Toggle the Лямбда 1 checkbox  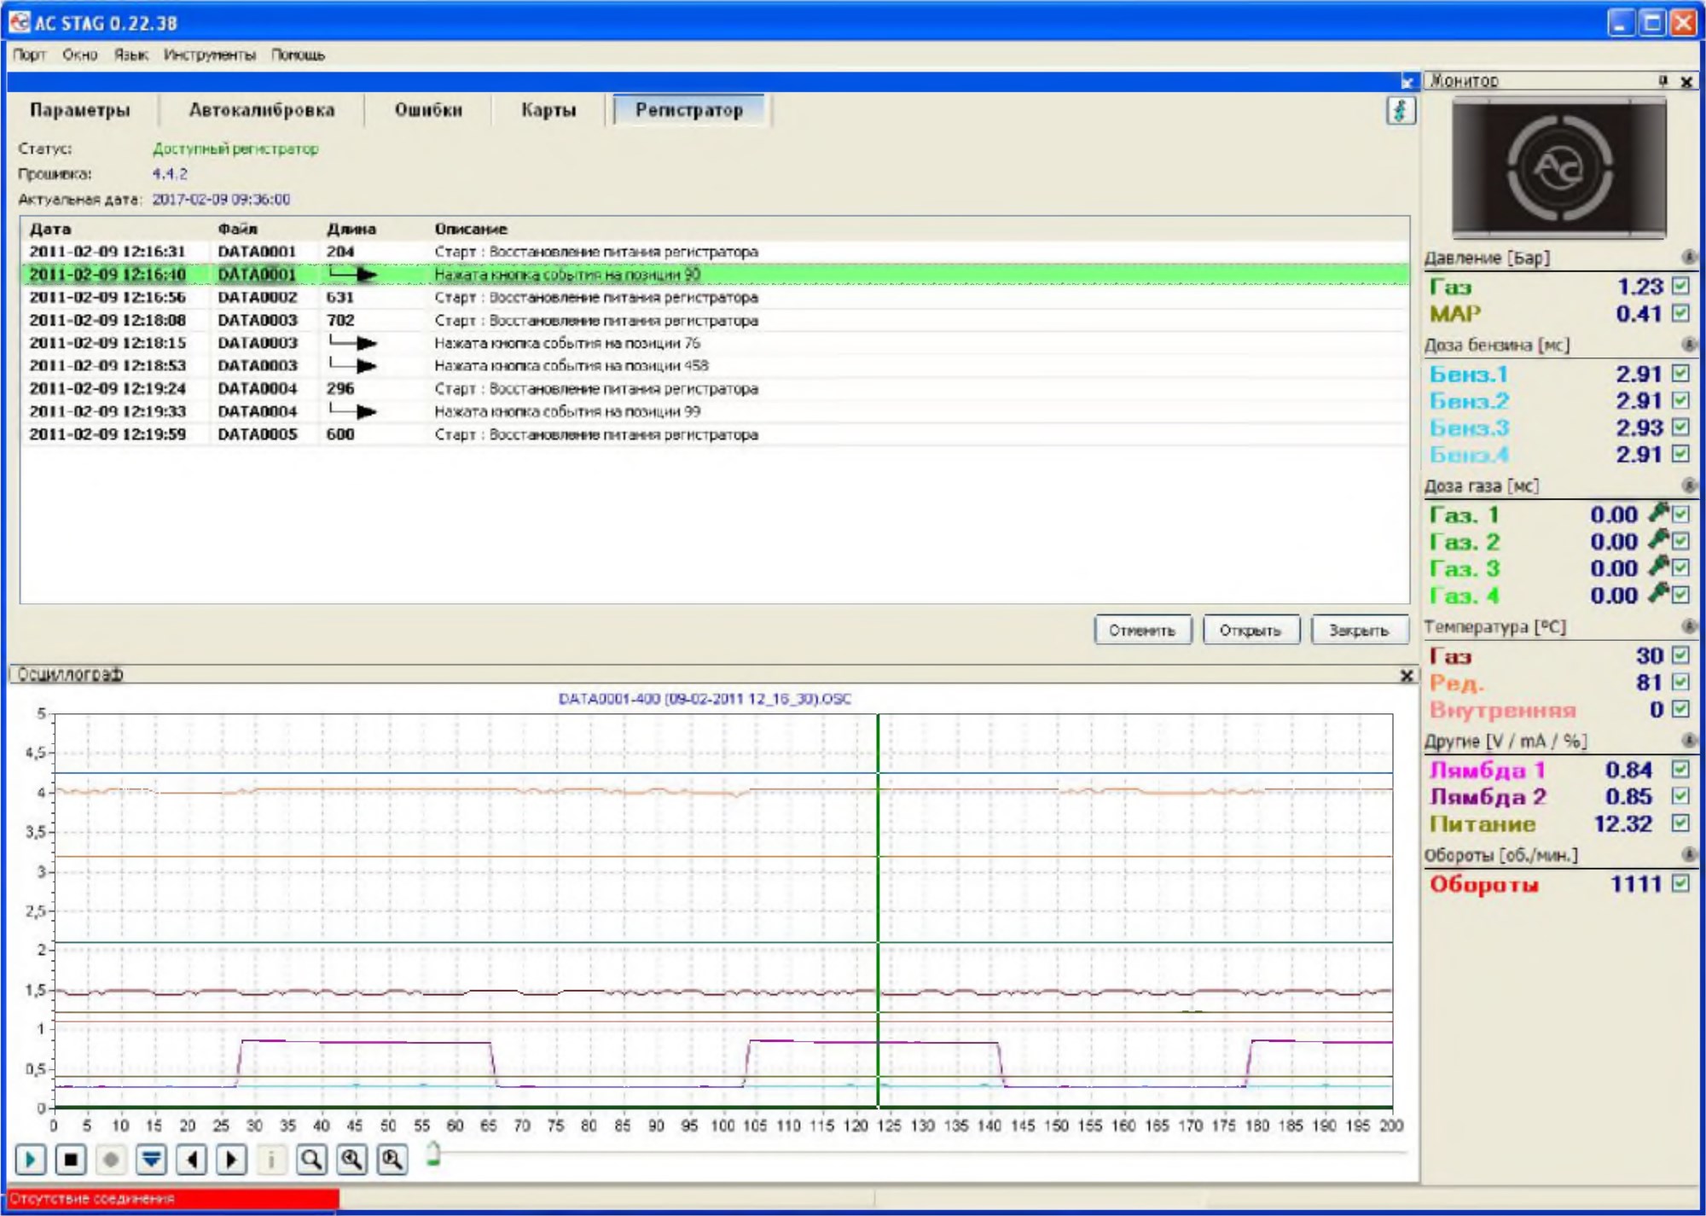(1680, 769)
